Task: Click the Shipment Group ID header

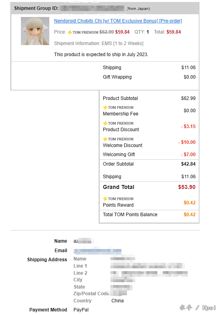Action: pyautogui.click(x=36, y=8)
